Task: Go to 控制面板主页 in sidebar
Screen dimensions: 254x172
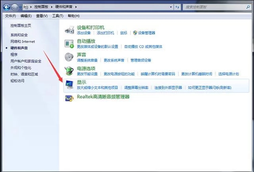Action: [21, 25]
